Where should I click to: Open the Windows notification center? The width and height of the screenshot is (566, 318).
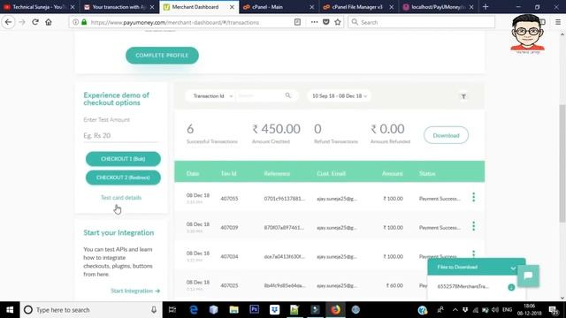tap(554, 310)
